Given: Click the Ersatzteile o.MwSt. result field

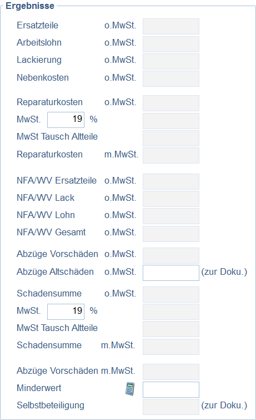Looking at the screenshot, I should [171, 27].
